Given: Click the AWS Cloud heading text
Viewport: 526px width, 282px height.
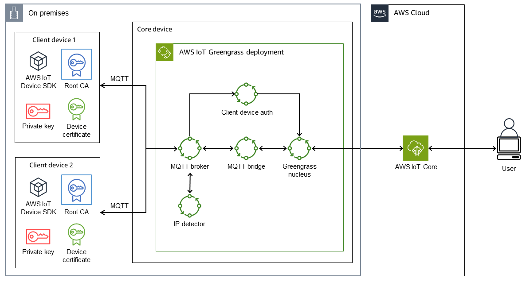Looking at the screenshot, I should (x=411, y=12).
